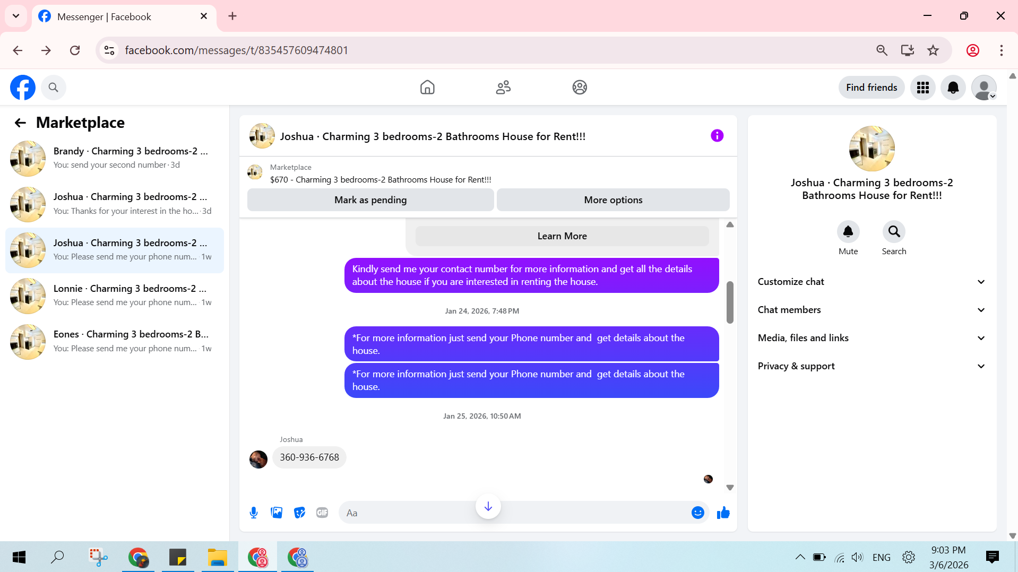1018x572 pixels.
Task: Go to the Home feed icon
Action: coord(427,87)
